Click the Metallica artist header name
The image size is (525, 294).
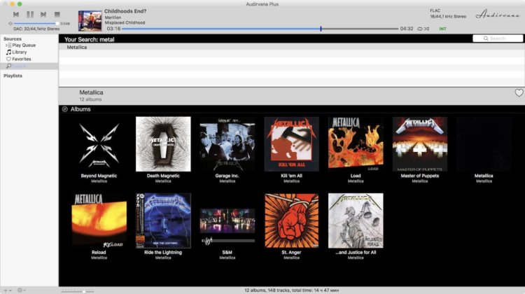point(91,92)
